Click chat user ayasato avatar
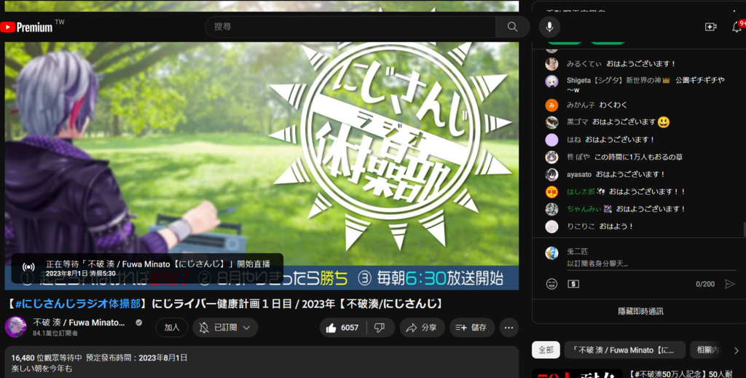This screenshot has width=746, height=378. click(x=551, y=175)
